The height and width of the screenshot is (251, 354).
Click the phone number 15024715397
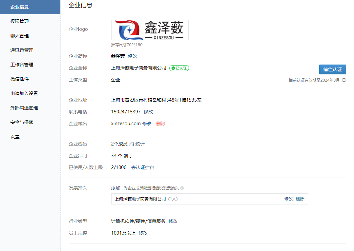point(126,112)
